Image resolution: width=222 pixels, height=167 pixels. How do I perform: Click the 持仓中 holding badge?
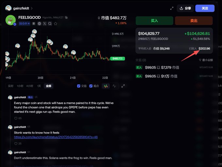point(24,23)
